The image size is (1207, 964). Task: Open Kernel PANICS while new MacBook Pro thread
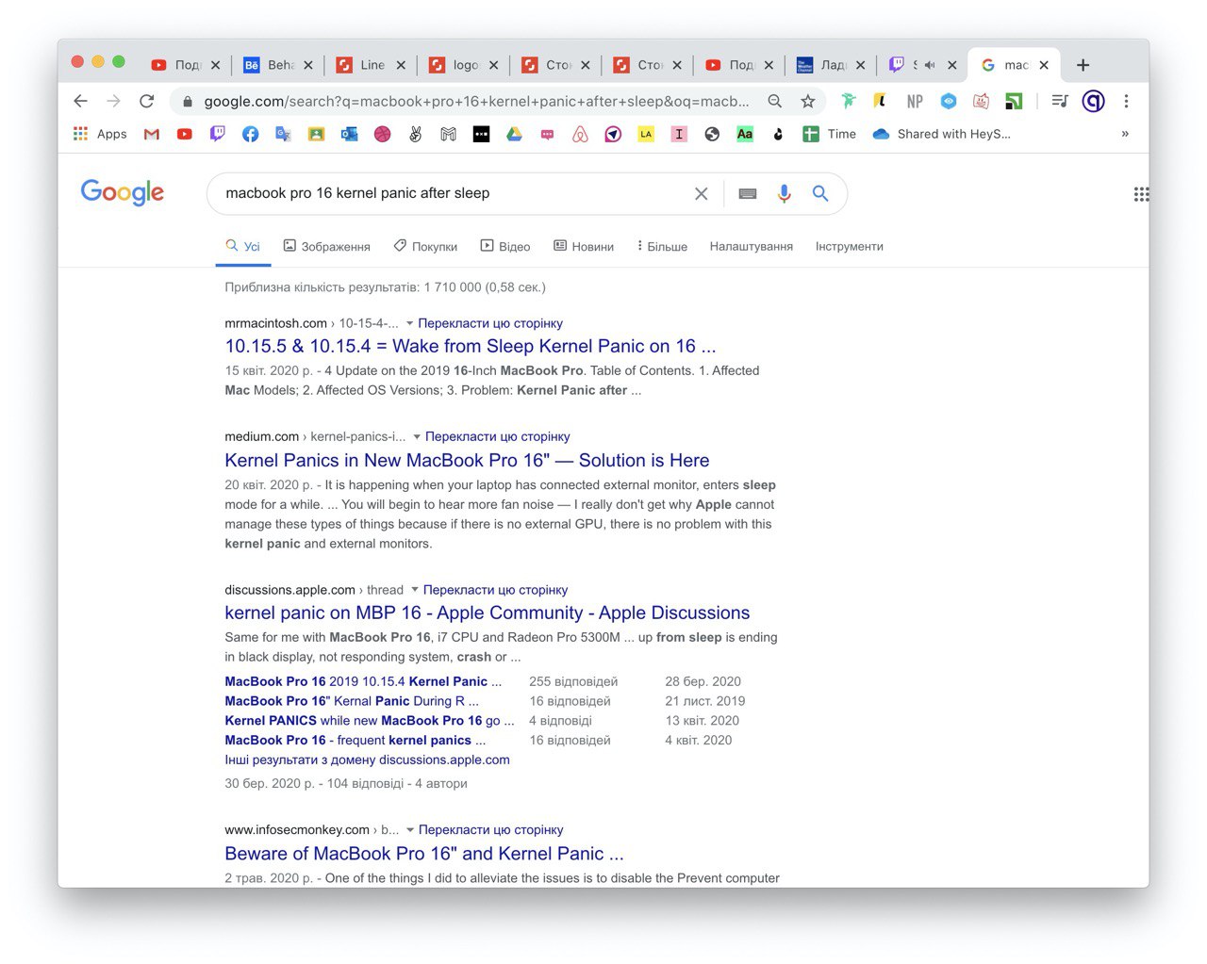[x=370, y=720]
